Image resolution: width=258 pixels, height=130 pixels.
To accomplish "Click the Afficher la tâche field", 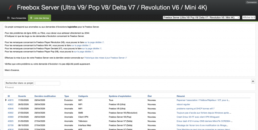I will (x=249, y=17).
